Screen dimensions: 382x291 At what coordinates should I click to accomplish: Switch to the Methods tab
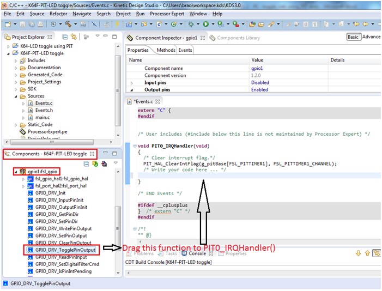click(166, 50)
